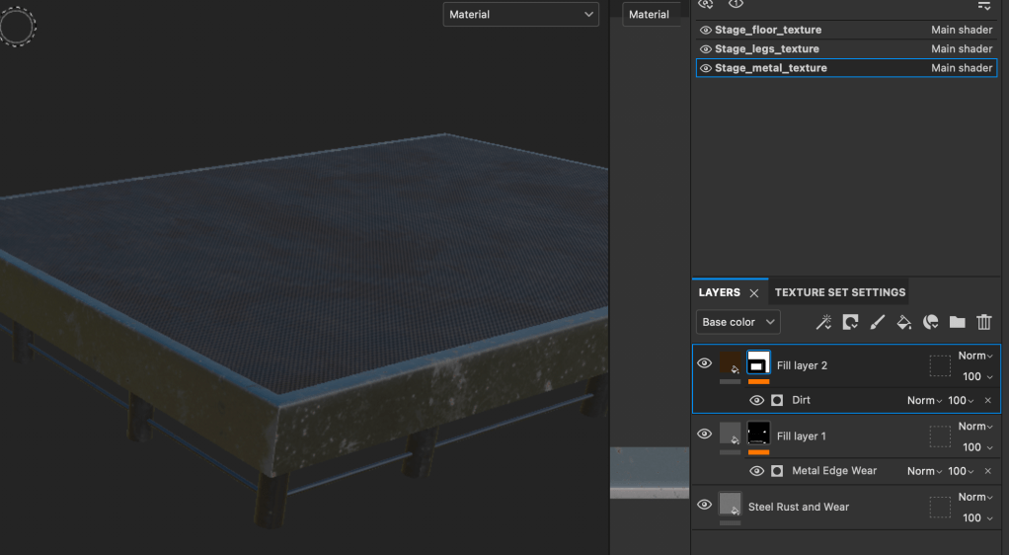Image resolution: width=1009 pixels, height=555 pixels.
Task: Delete the layer using the trash icon
Action: click(983, 322)
